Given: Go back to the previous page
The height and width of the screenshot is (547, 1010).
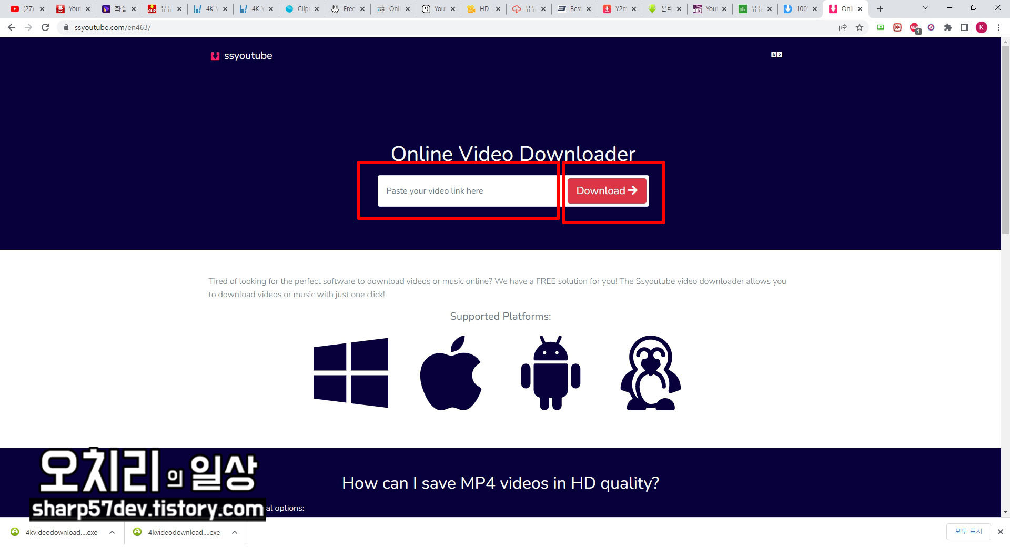Looking at the screenshot, I should point(12,27).
